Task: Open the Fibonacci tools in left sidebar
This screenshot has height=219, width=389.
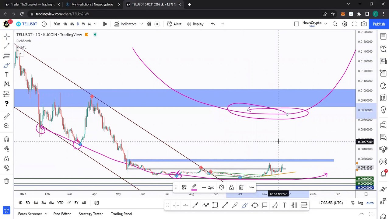Action: [6, 56]
